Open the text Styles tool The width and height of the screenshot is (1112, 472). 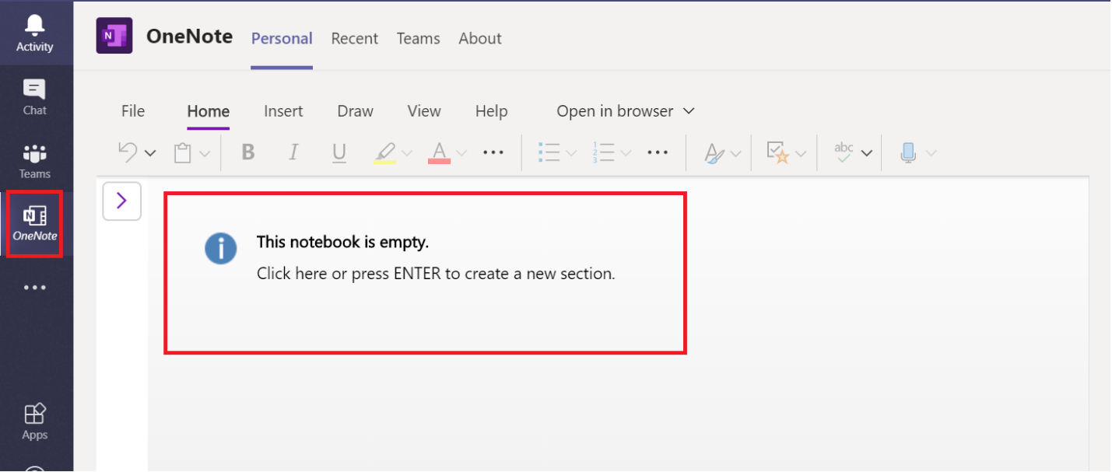714,153
